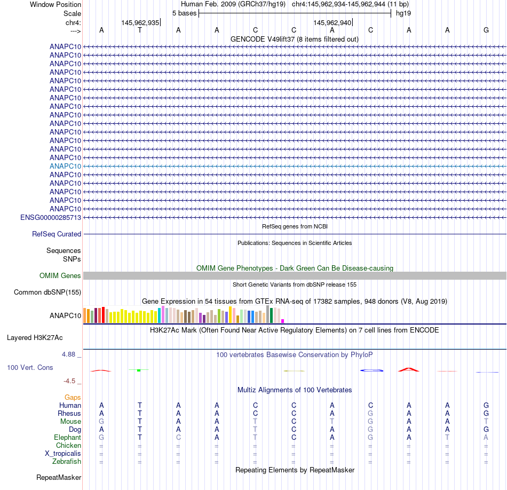Select the ENSG00000285713 gene label

pos(51,218)
